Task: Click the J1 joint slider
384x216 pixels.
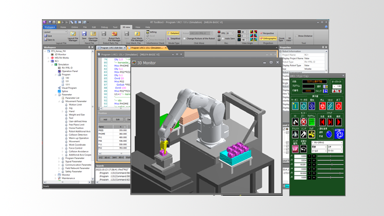Action: [x=330, y=156]
